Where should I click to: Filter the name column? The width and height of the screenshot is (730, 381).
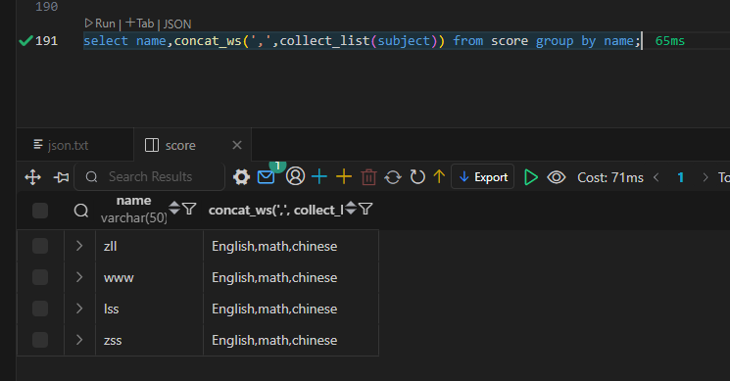[x=189, y=209]
